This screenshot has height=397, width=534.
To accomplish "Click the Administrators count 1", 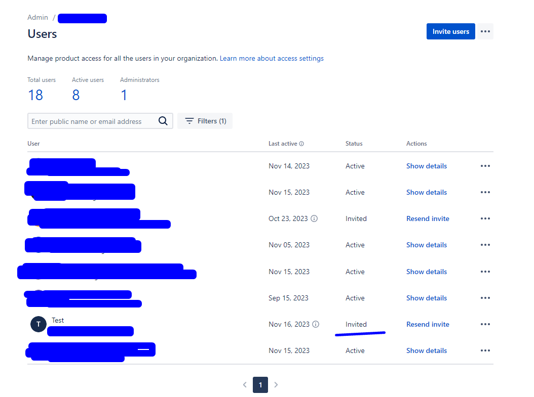I will point(124,95).
